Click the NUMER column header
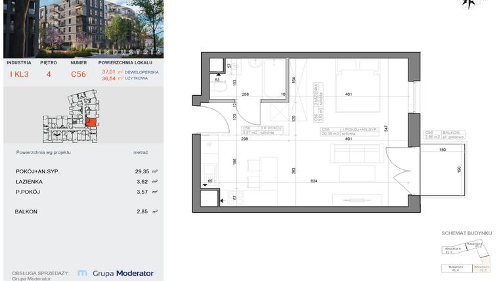Screen dimensions: 499x281 click(79, 62)
